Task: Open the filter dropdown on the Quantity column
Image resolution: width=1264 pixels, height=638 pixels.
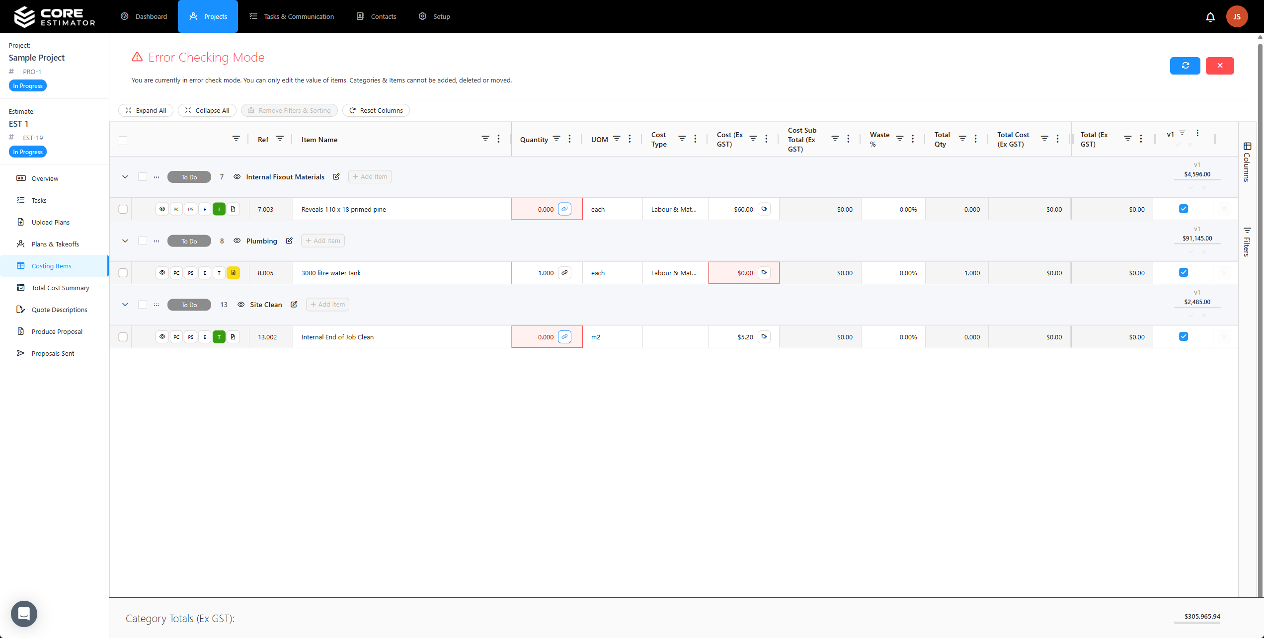Action: point(556,139)
